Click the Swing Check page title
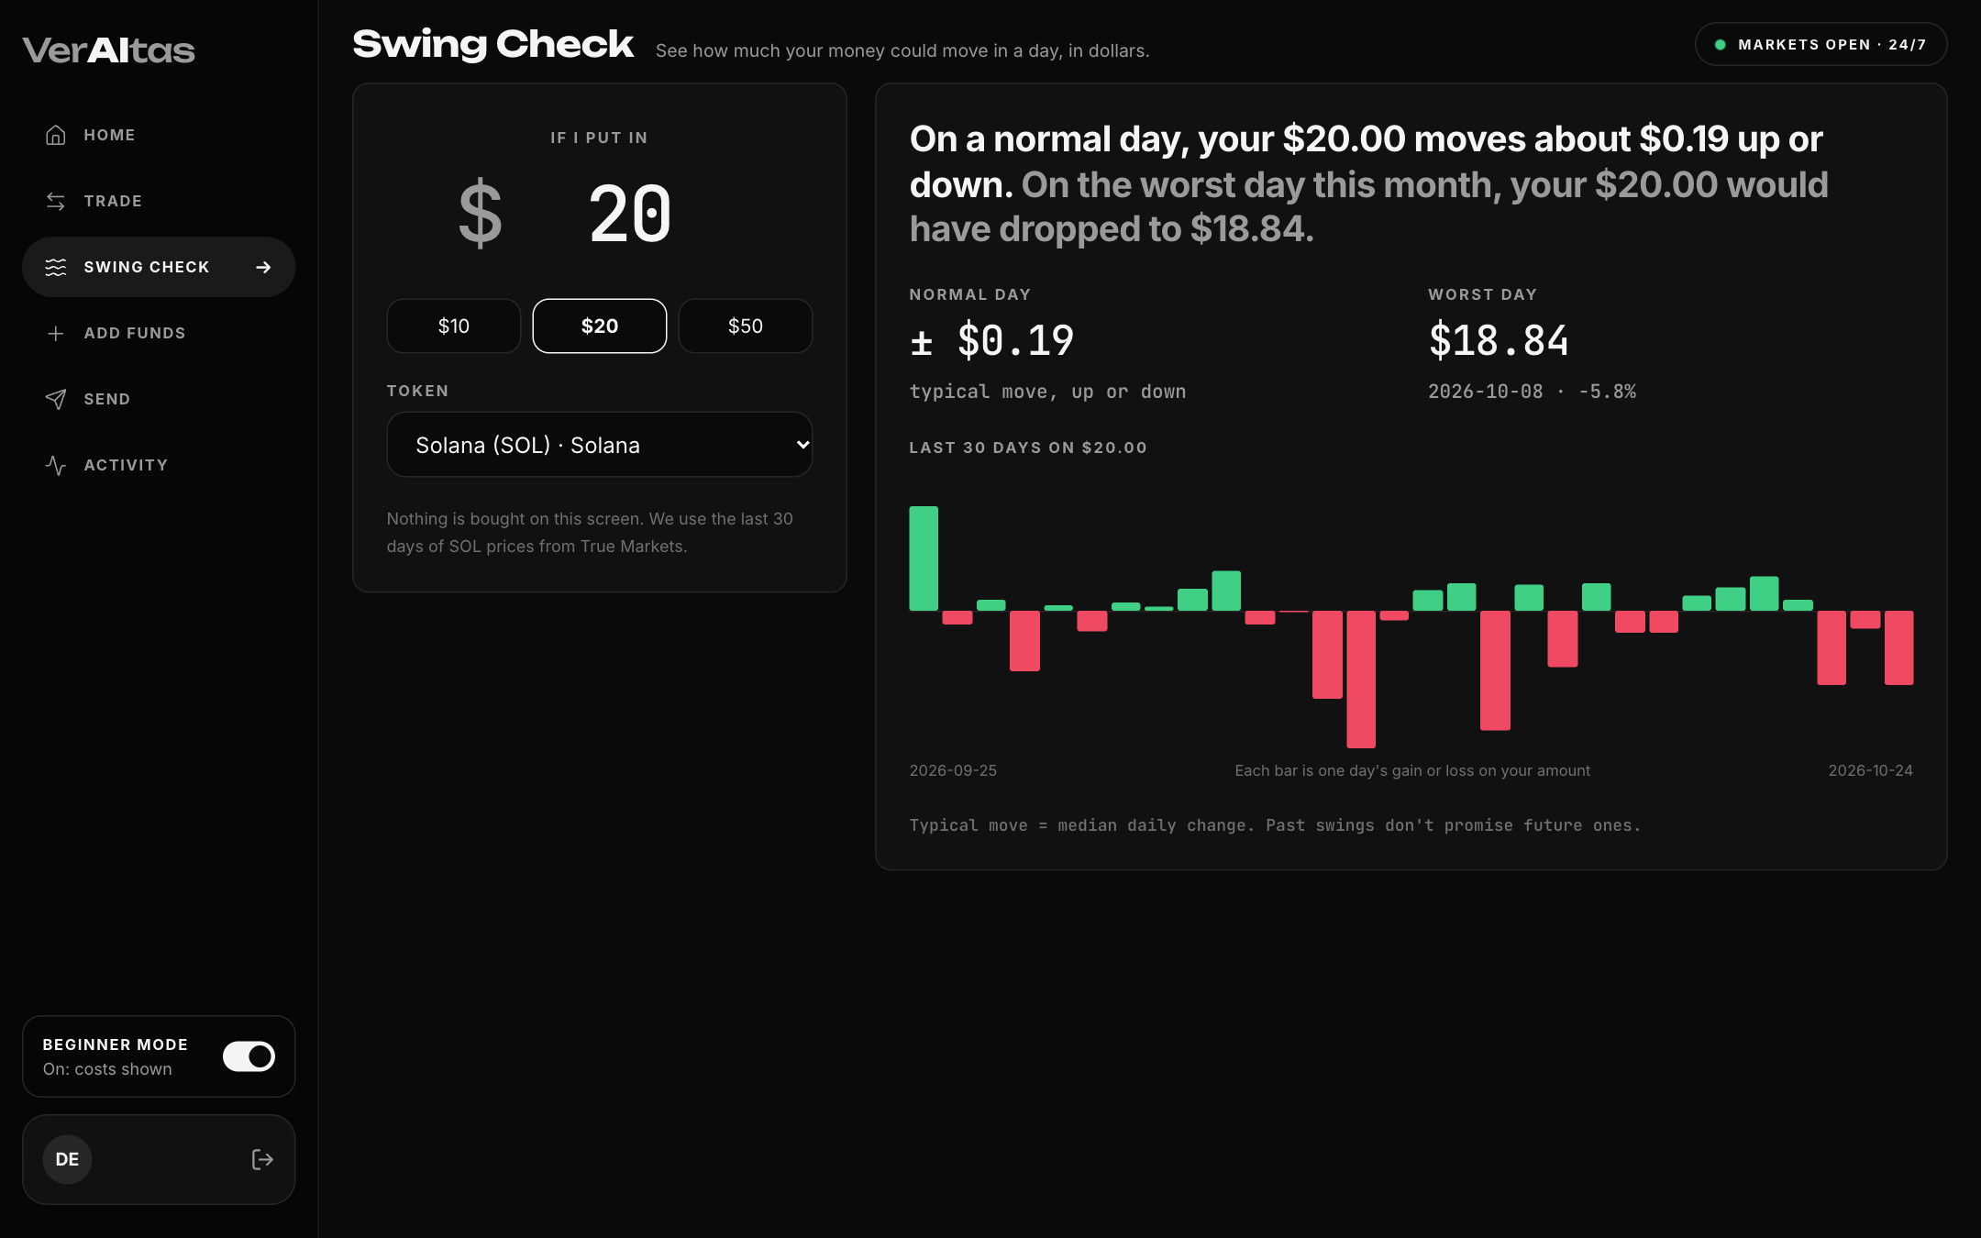This screenshot has width=1981, height=1238. pos(492,44)
